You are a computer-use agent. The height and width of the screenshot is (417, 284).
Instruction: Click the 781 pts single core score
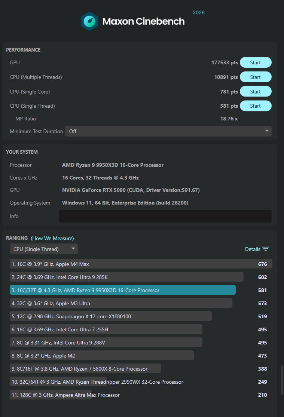click(x=229, y=92)
